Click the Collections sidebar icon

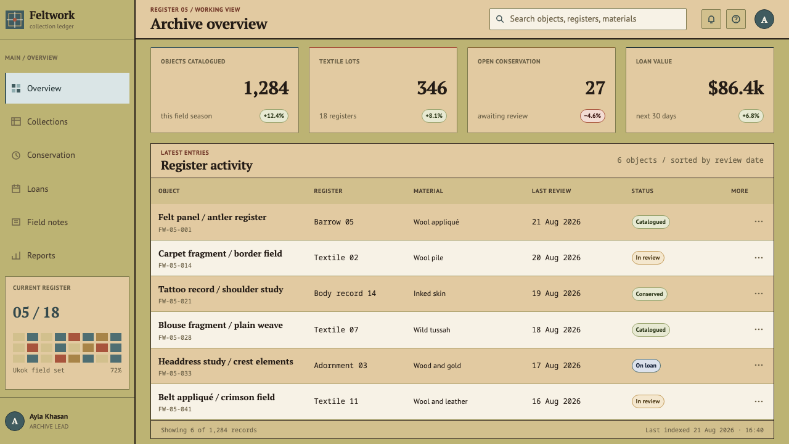(x=16, y=121)
